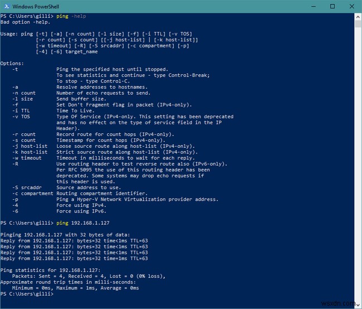Screen dimensions: 362x309
Task: Click the scrollbar up arrow
Action: point(358,17)
